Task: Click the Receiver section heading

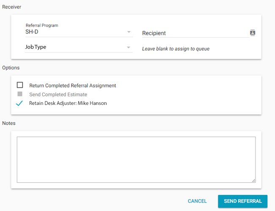Action: (x=12, y=7)
